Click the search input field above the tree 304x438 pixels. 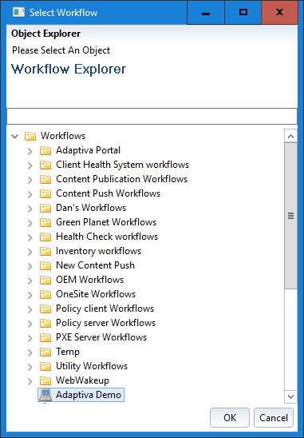click(x=152, y=116)
